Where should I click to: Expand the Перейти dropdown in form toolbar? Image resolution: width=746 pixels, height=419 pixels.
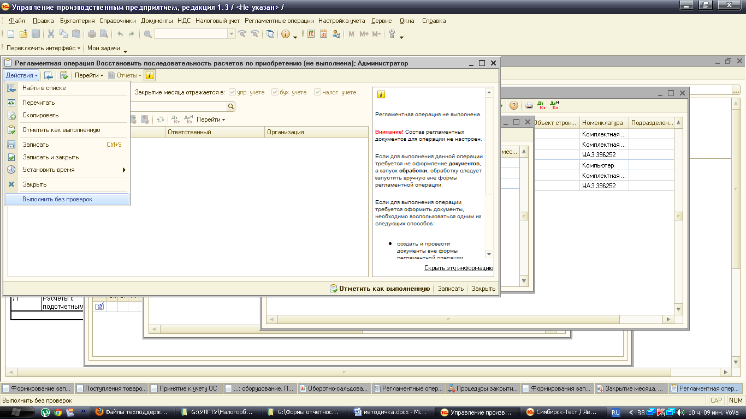(89, 75)
